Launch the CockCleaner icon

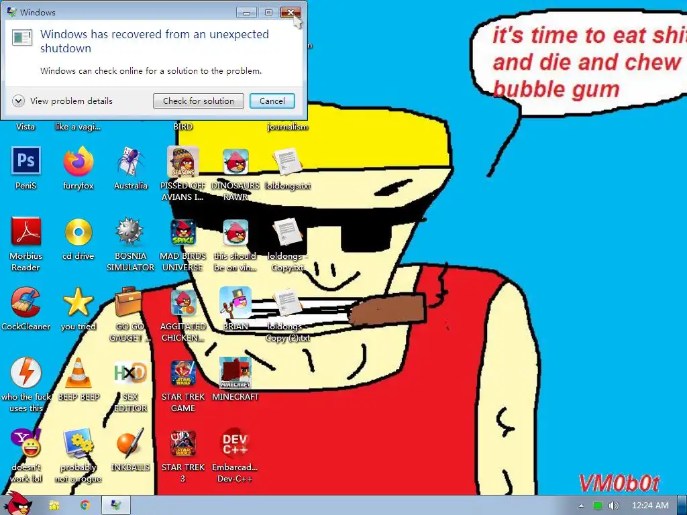point(26,302)
